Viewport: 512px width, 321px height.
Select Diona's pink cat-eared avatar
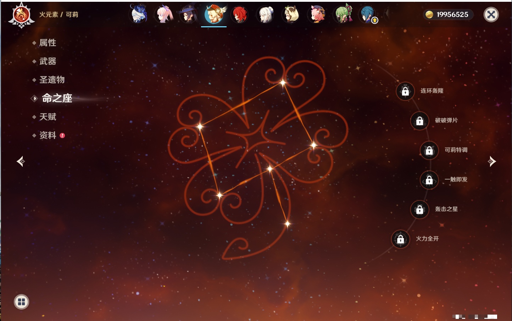click(x=317, y=14)
